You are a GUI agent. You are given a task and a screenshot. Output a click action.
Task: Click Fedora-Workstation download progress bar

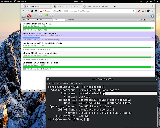pos(87,38)
